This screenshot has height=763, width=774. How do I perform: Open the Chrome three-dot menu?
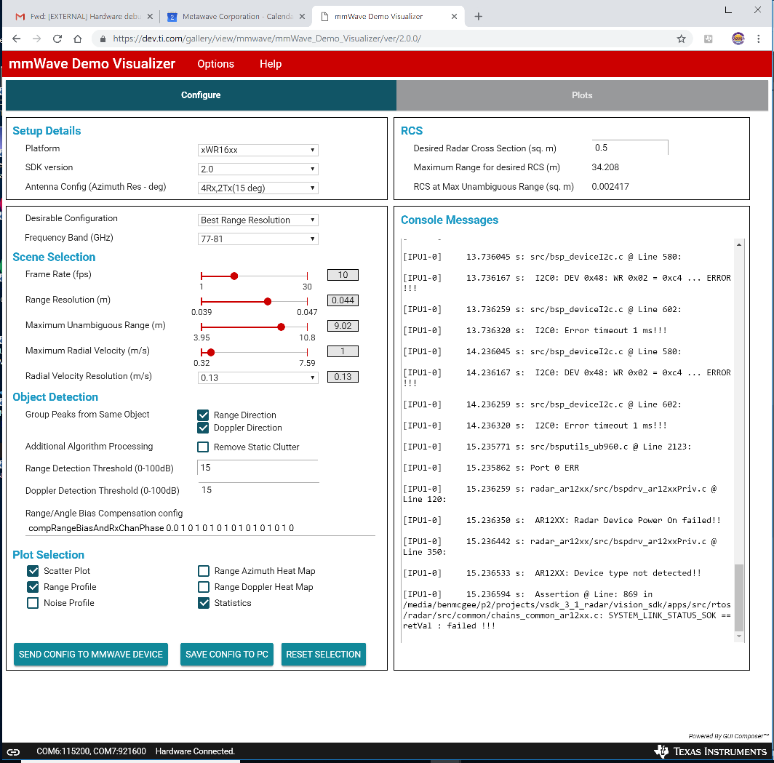pyautogui.click(x=758, y=39)
